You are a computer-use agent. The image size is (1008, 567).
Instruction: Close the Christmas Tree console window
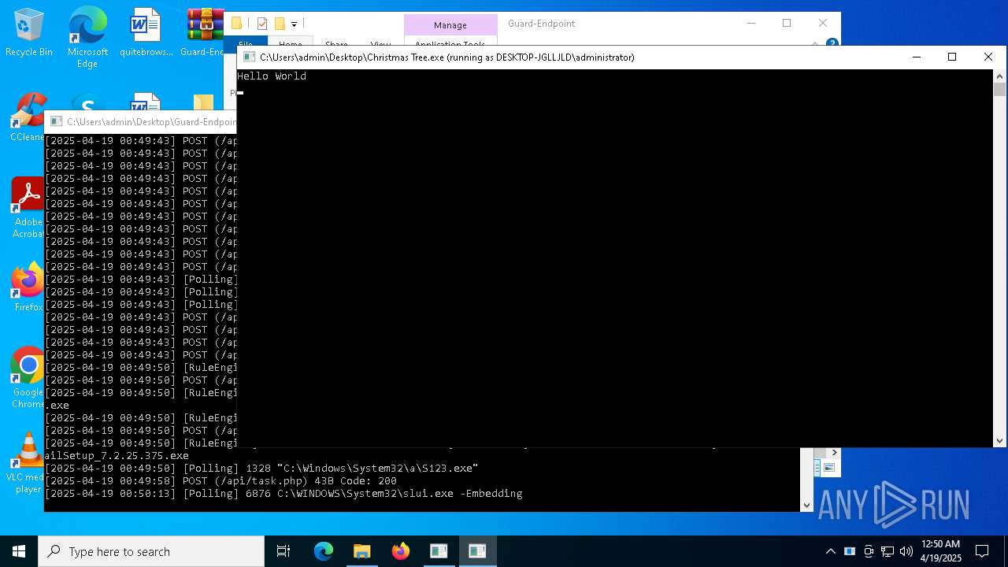[x=988, y=57]
